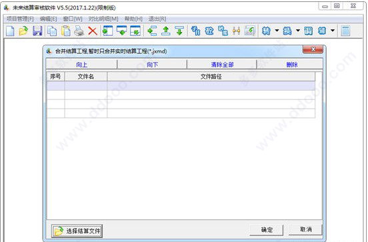The image size is (368, 242).
Task: Click the gray picture icon with green arrow
Action: [250, 31]
